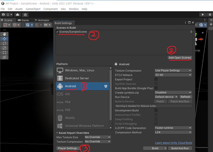Viewport: 213px width, 152px height.
Task: Open the Max Texture Size override dropdown
Action: point(98,137)
